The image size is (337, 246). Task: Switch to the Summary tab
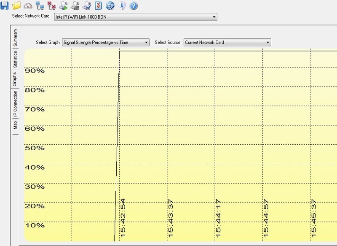pos(16,37)
